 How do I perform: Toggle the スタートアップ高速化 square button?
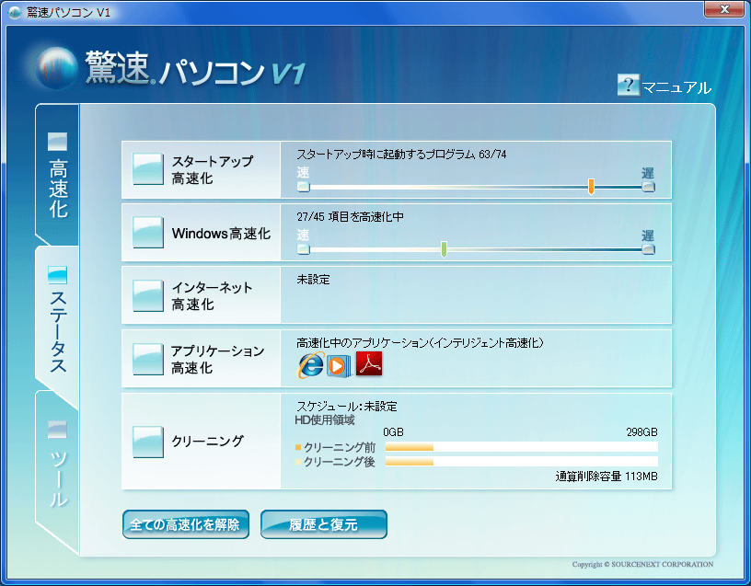(148, 169)
